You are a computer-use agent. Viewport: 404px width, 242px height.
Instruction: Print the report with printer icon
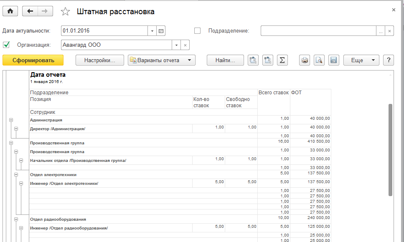tap(305, 60)
